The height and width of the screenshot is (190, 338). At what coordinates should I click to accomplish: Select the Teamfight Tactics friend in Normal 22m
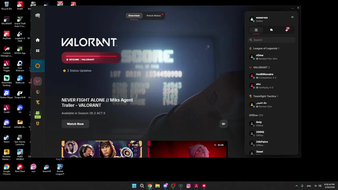(271, 105)
